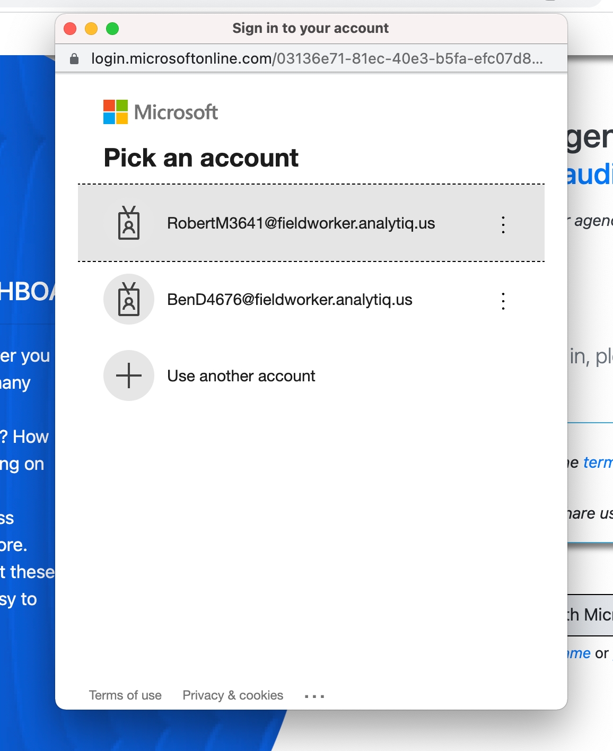Expand the footer ellipsis more options
This screenshot has height=751, width=613.
click(x=314, y=696)
